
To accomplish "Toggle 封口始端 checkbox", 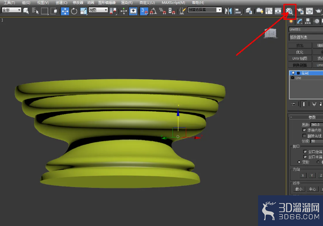I will tap(305, 152).
